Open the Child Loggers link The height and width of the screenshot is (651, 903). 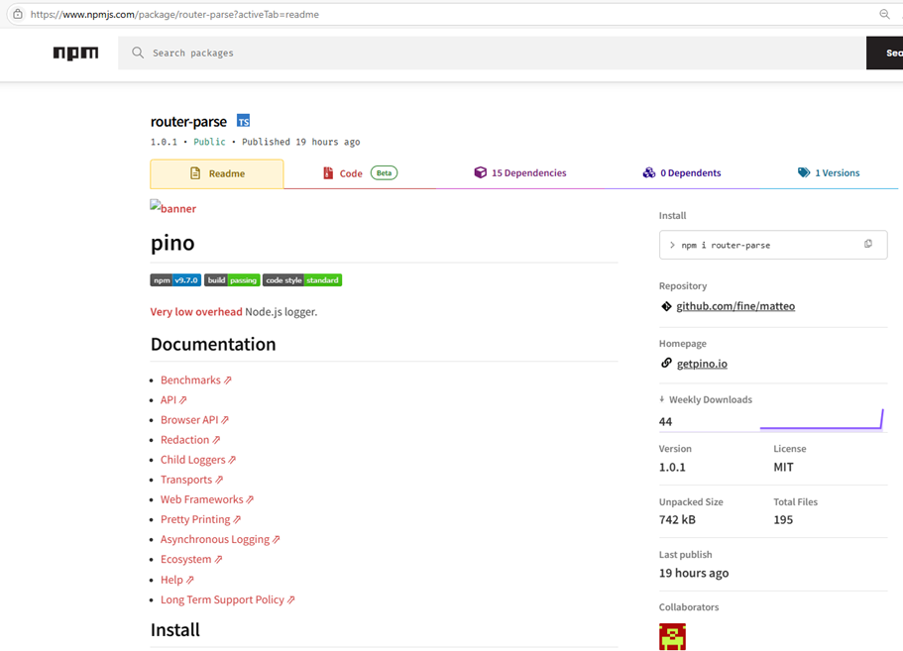[x=198, y=460]
